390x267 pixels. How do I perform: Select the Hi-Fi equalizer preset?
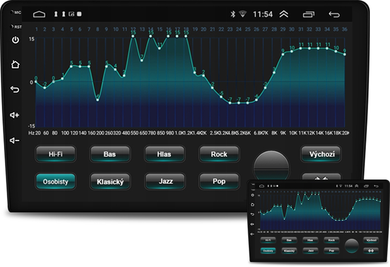click(56, 154)
